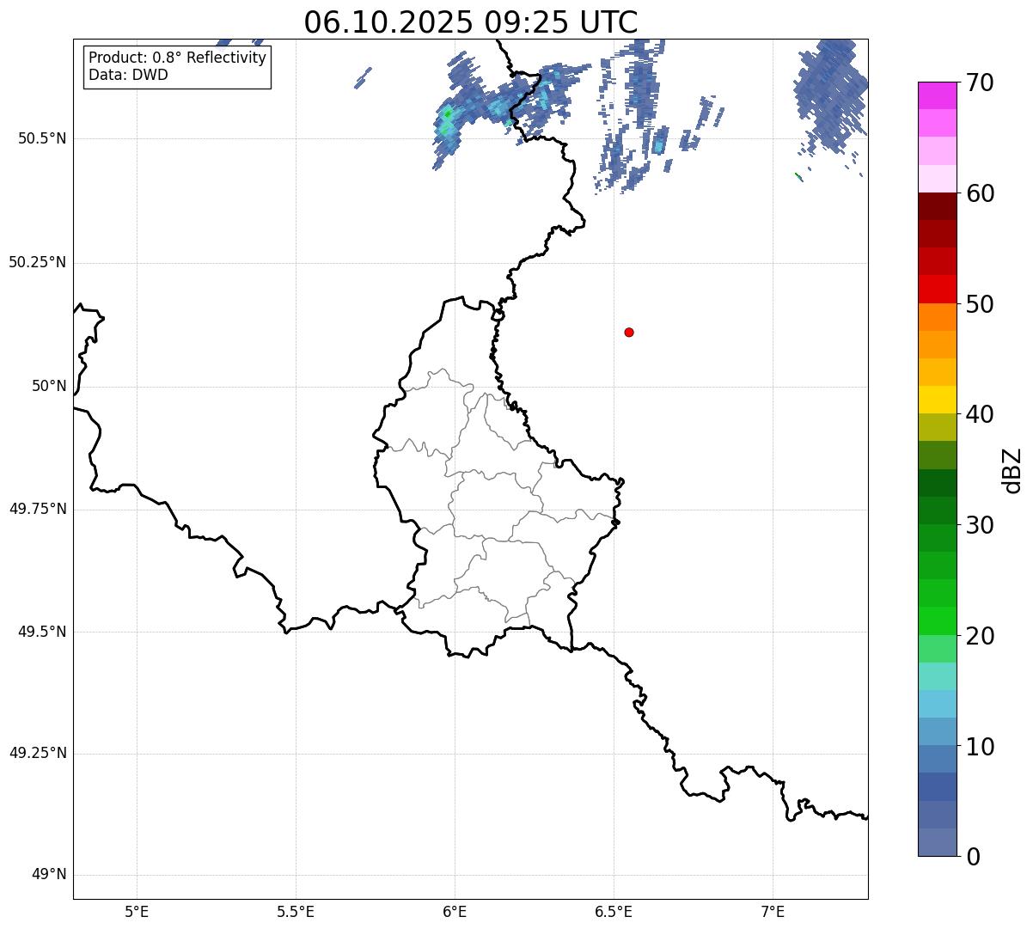Pick the olive swatch just below 40

click(938, 428)
